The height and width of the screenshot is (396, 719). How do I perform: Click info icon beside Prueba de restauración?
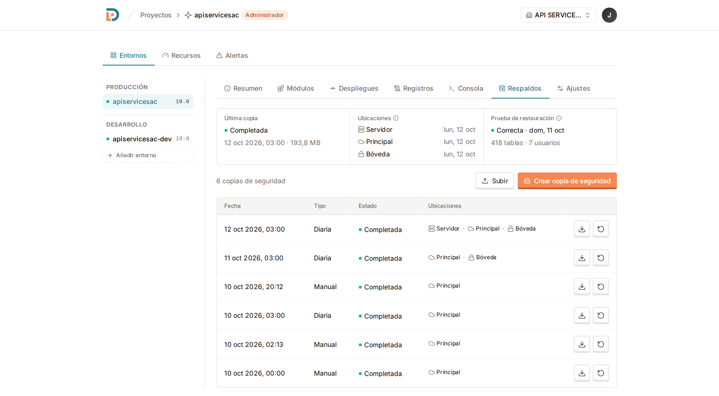(x=559, y=118)
